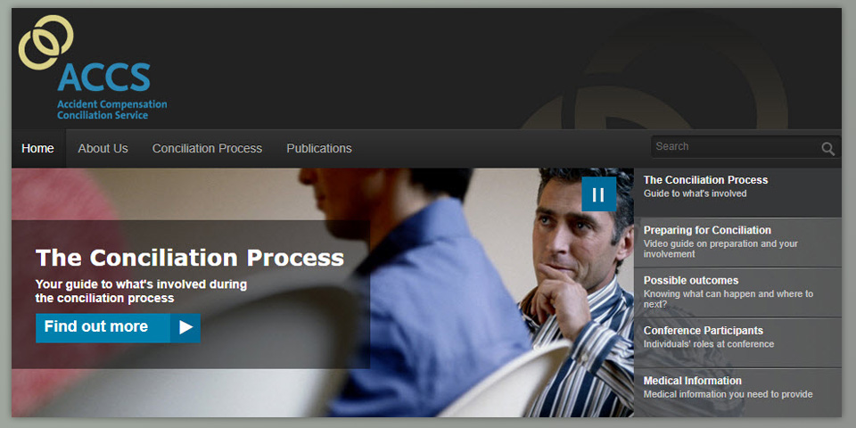The width and height of the screenshot is (856, 428).
Task: Click the ACCS text wordmark
Action: pyautogui.click(x=103, y=78)
